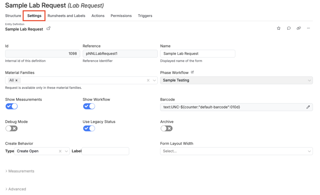
Task: Remove the All tag from Material Families
Action: (x=17, y=80)
